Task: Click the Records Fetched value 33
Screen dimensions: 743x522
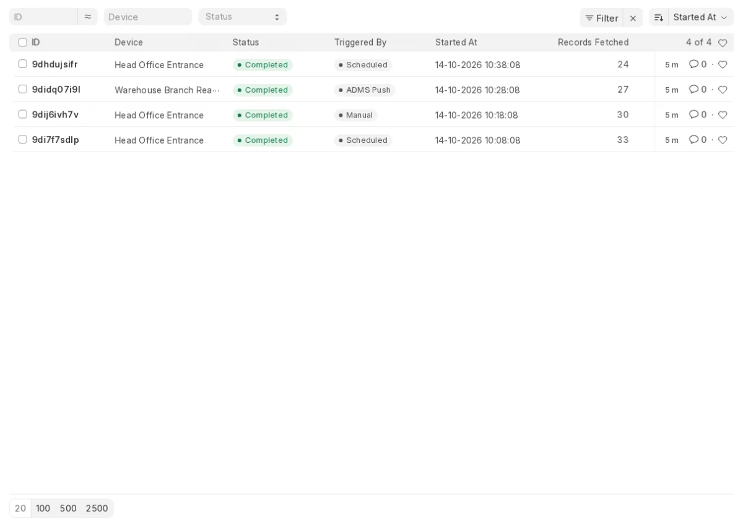Action: click(x=623, y=140)
